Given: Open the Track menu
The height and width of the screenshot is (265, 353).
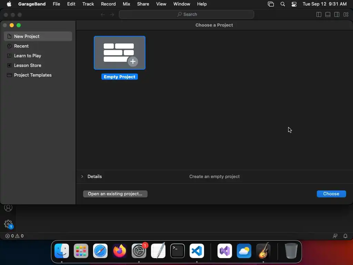Looking at the screenshot, I should [x=88, y=4].
